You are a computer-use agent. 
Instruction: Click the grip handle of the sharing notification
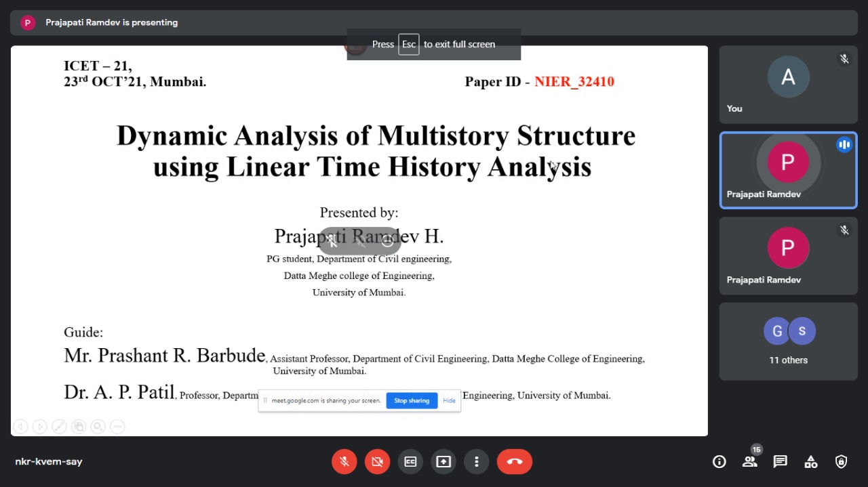265,400
